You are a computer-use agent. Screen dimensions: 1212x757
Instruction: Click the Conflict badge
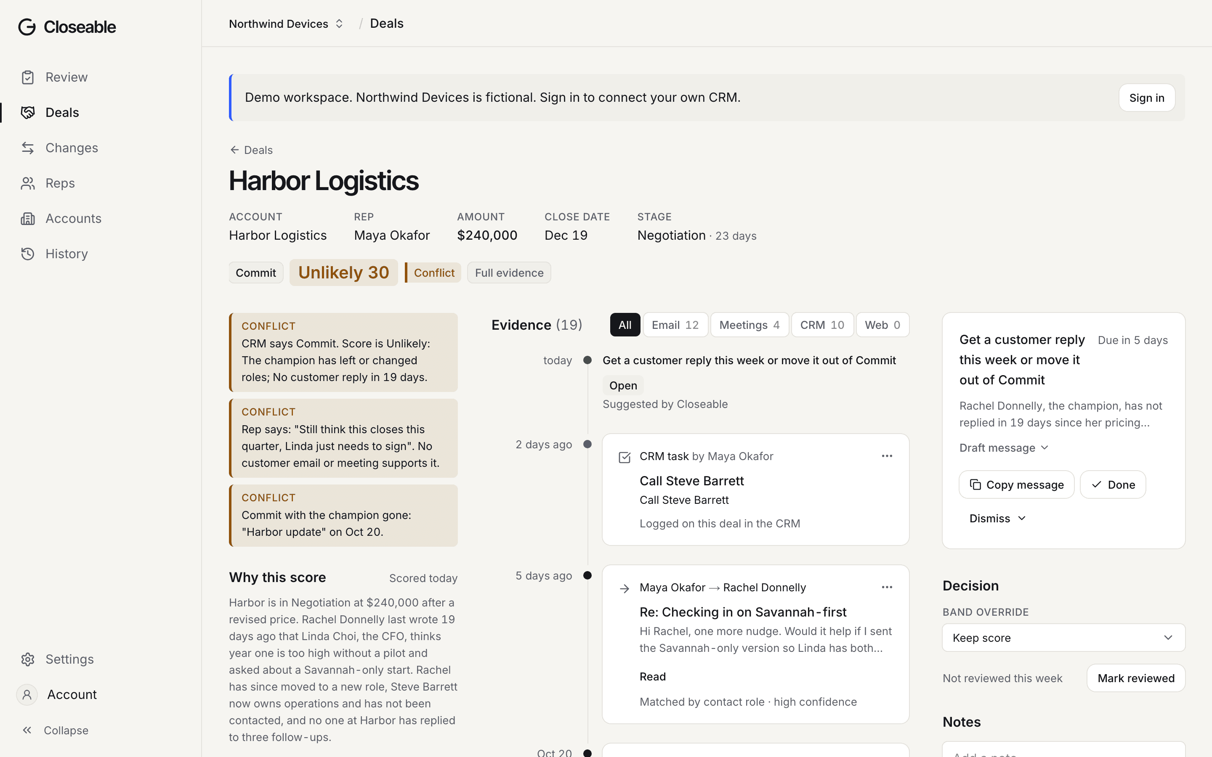click(433, 273)
